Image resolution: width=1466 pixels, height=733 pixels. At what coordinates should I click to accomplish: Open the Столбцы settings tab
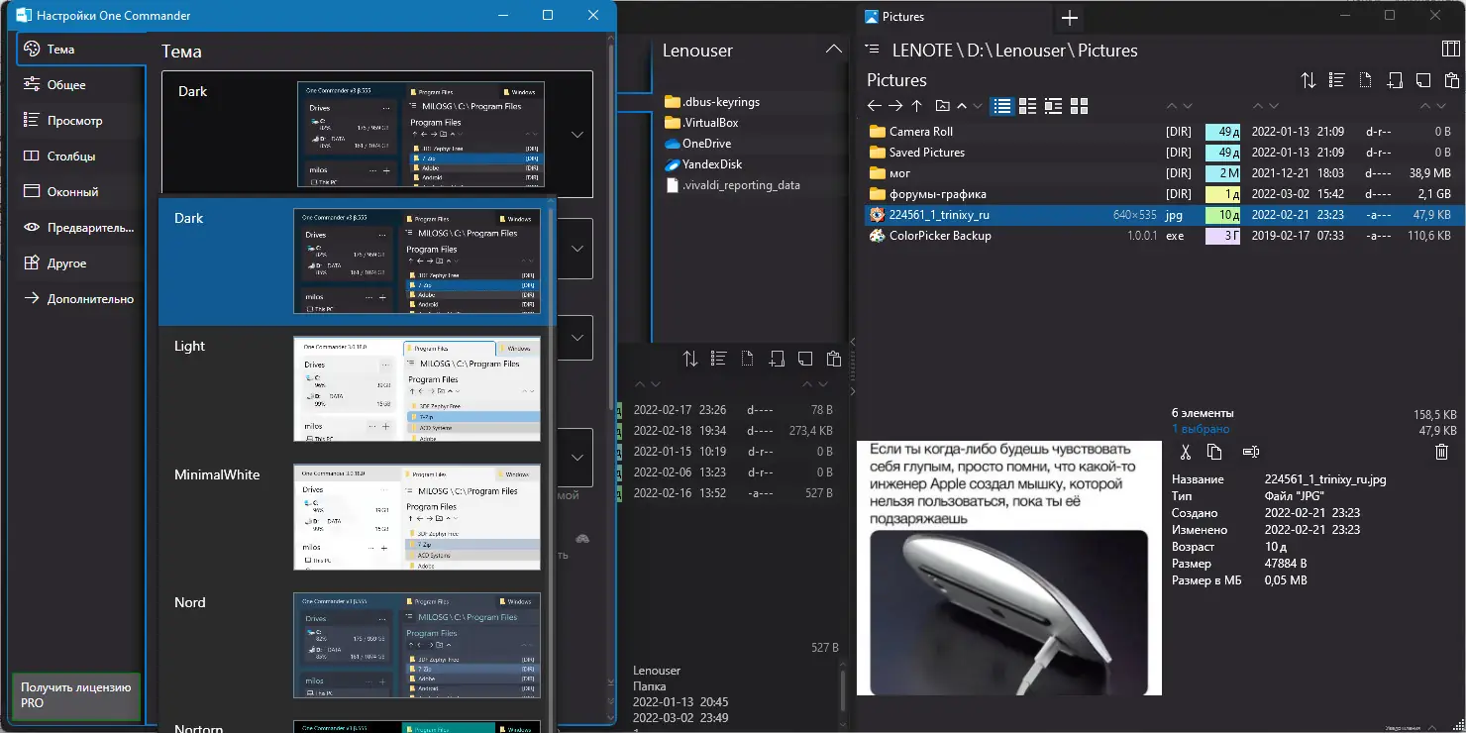tap(80, 157)
